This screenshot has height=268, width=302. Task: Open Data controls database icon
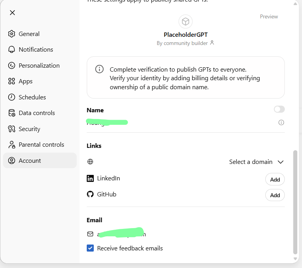click(x=12, y=113)
